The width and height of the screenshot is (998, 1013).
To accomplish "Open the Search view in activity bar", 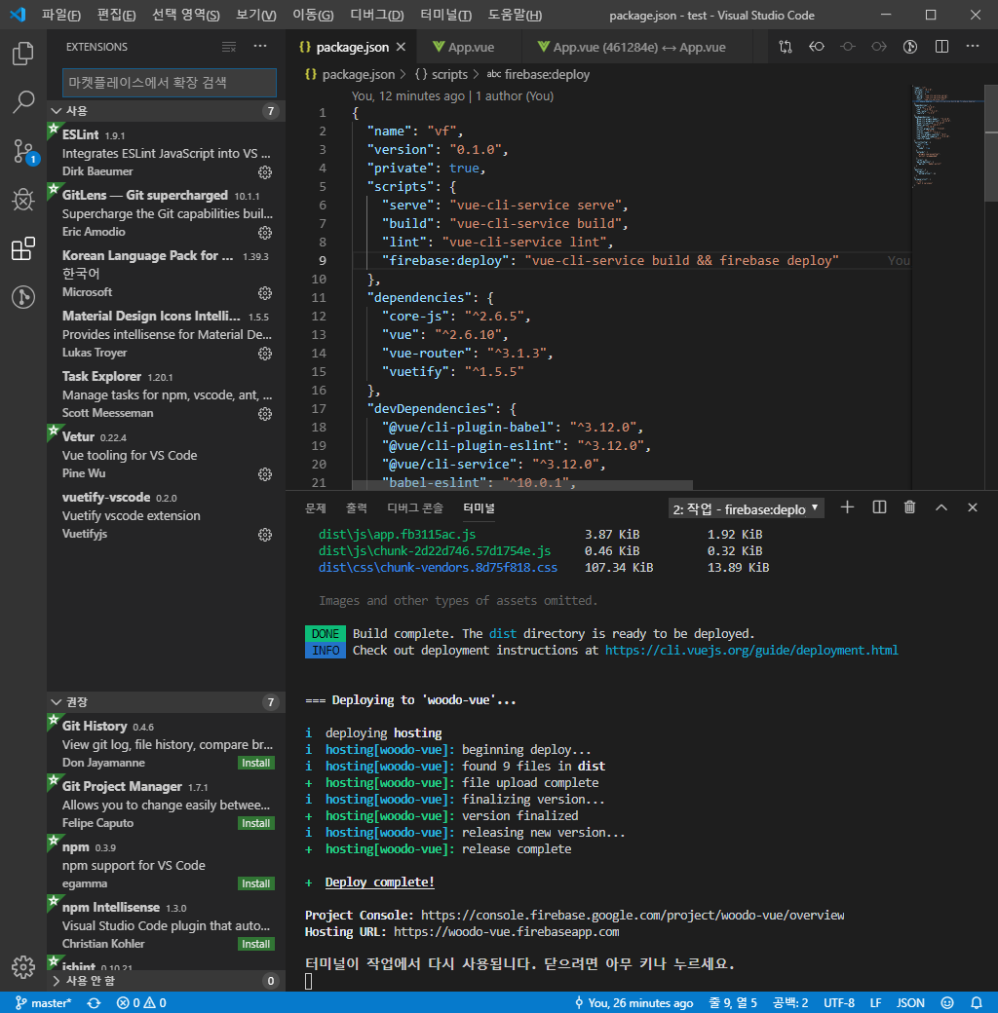I will coord(23,102).
